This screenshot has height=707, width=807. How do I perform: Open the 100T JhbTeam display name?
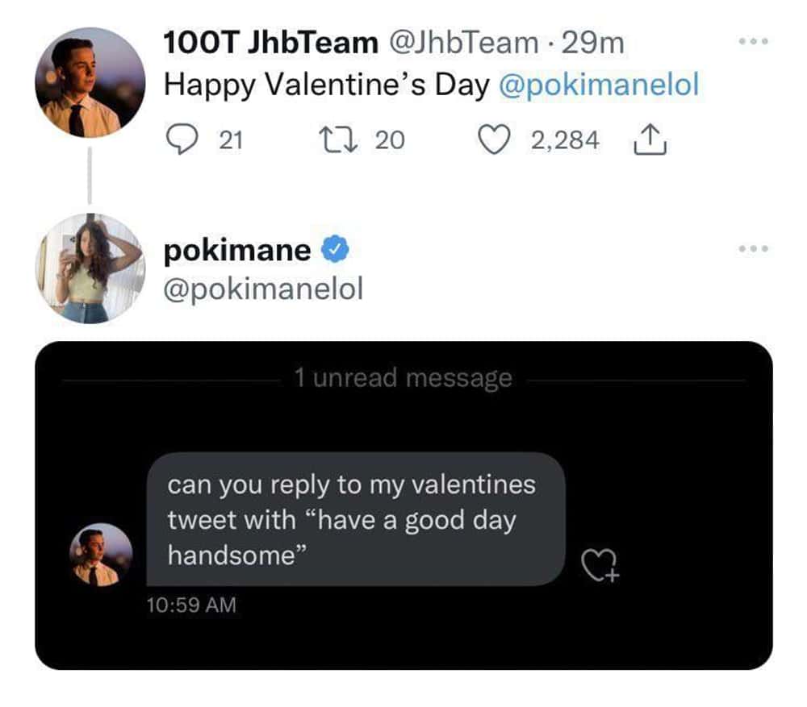[x=270, y=44]
